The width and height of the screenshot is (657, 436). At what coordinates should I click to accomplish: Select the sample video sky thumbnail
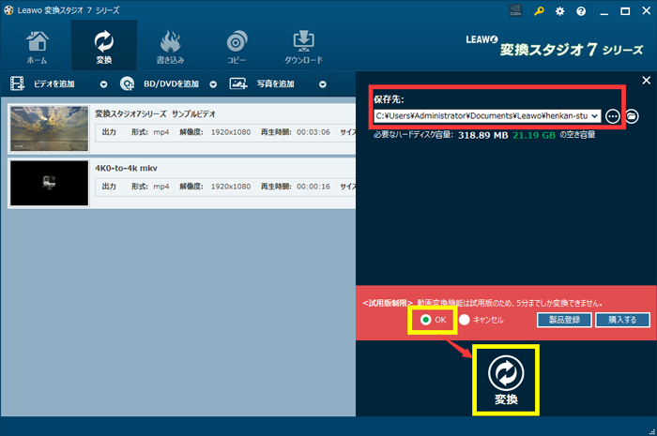(x=49, y=128)
